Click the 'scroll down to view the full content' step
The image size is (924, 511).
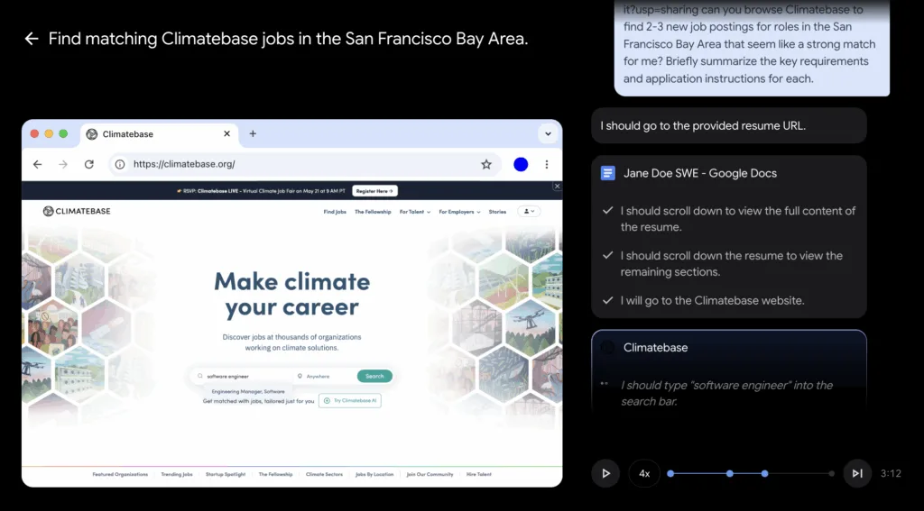coord(738,219)
